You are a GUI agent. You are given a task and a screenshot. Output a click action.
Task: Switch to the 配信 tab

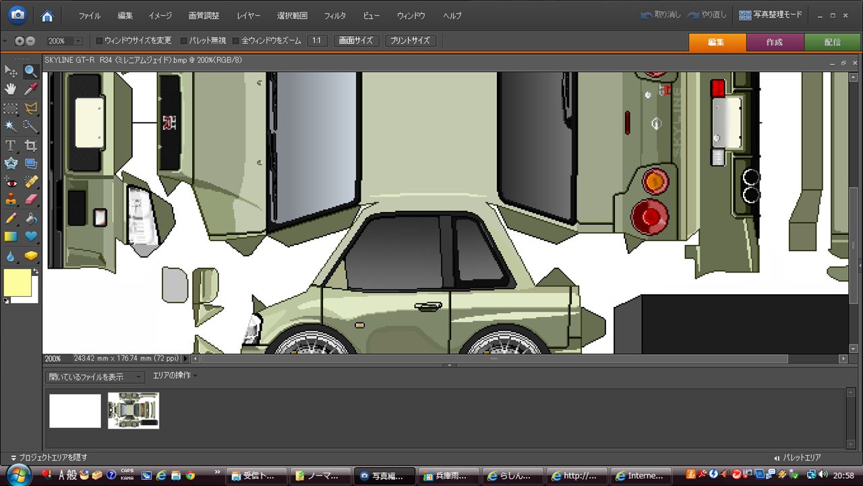click(833, 42)
